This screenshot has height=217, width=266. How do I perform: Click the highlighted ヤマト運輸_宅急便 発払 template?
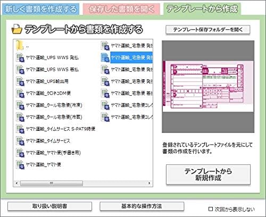coord(131,57)
